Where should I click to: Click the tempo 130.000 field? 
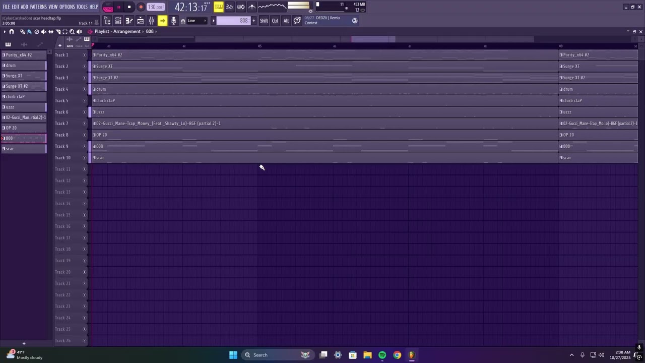pyautogui.click(x=155, y=7)
